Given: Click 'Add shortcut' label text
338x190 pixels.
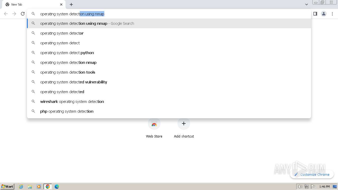Looking at the screenshot, I should [x=184, y=136].
